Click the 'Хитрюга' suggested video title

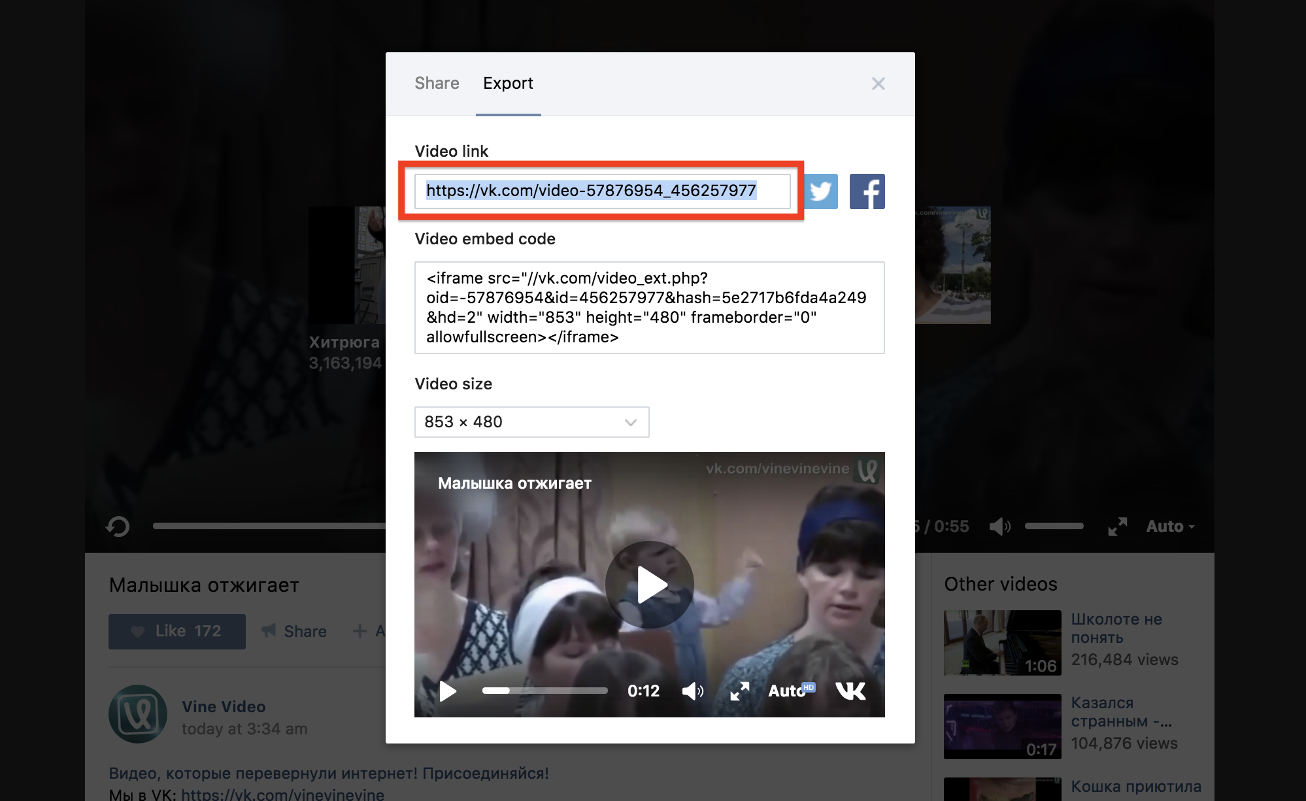[x=344, y=342]
